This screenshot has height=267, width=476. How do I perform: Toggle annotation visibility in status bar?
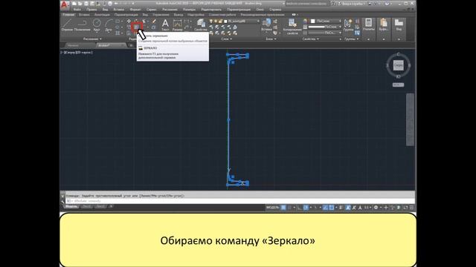[x=348, y=208]
